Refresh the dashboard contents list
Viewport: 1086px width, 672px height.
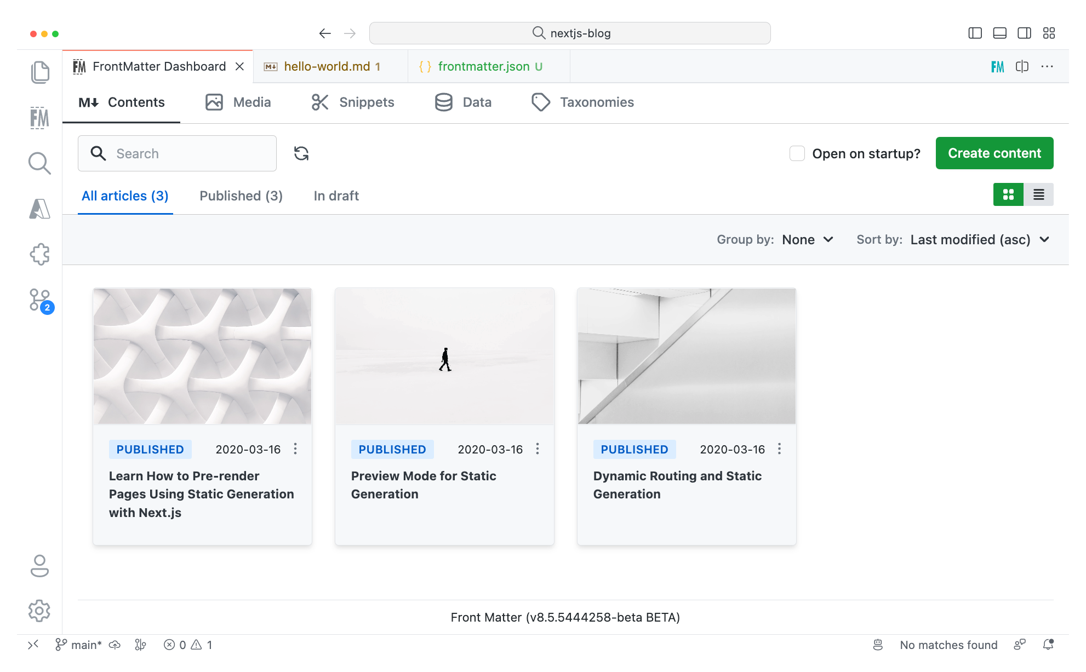(301, 153)
